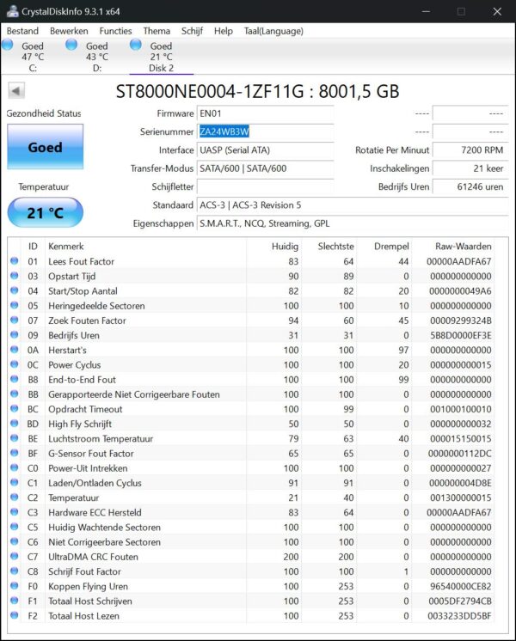Click status icon of G-Sensor Fout Factor row
Viewport: 516px width, 641px height.
[x=15, y=453]
